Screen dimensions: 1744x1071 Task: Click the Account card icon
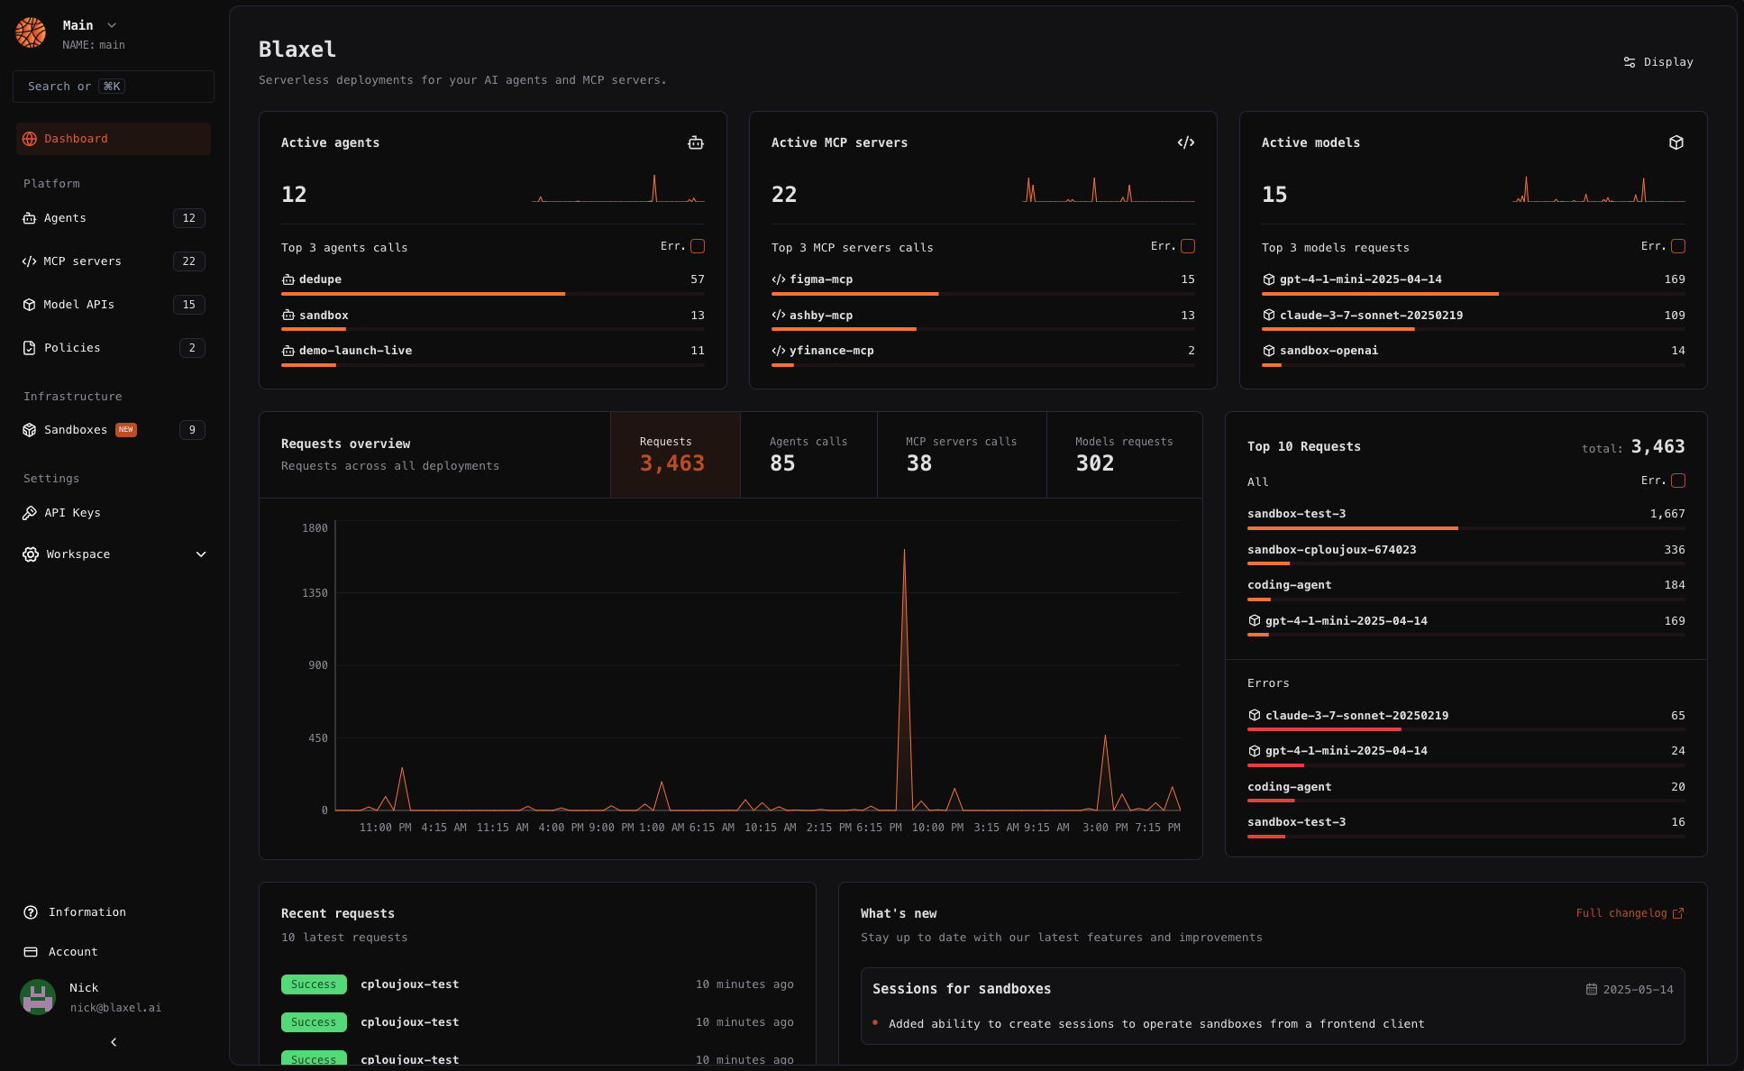pos(31,952)
